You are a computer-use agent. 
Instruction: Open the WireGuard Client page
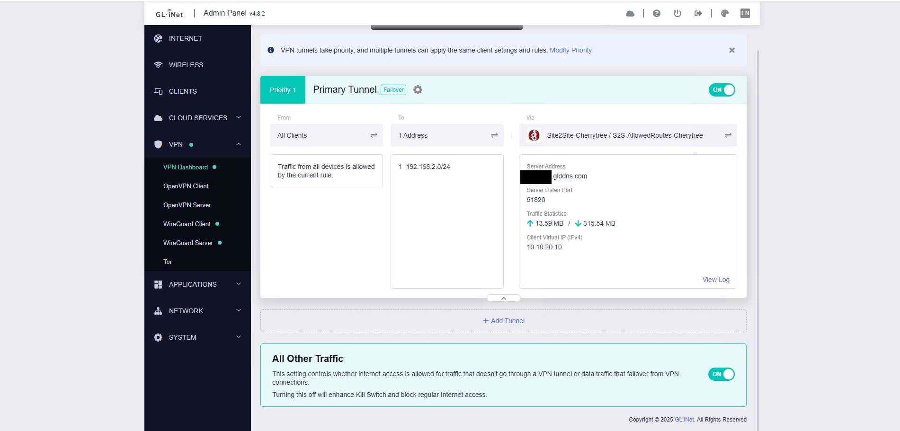coord(187,224)
